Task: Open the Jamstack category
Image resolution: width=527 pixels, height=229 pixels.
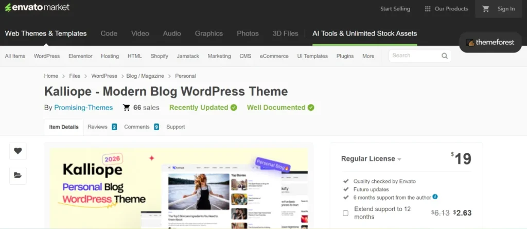Action: 188,56
